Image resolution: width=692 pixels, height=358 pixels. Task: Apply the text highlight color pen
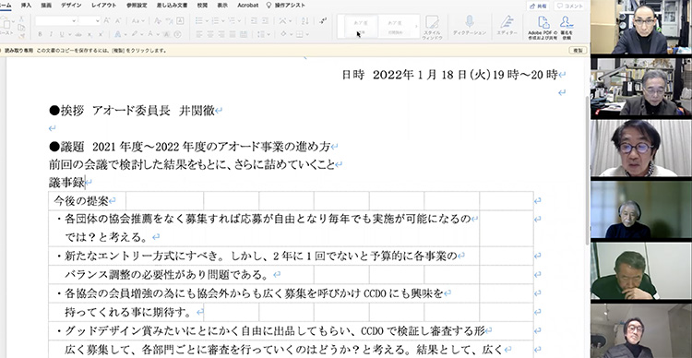click(134, 34)
